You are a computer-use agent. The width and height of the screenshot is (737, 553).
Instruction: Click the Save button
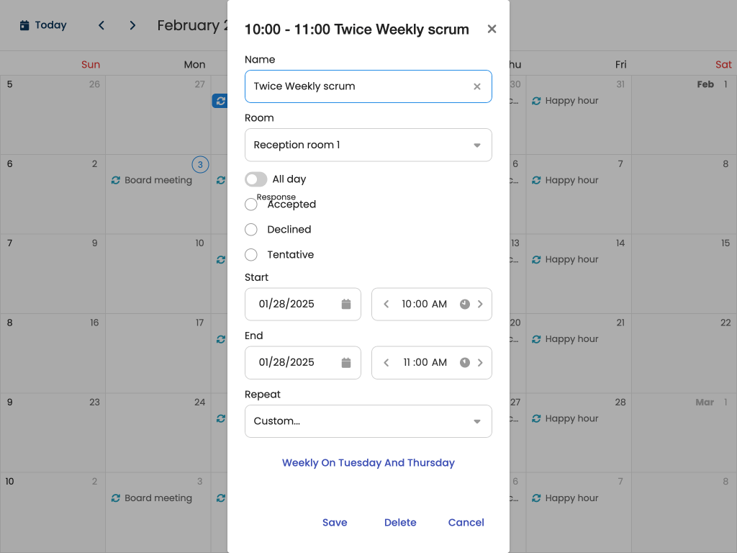click(335, 523)
